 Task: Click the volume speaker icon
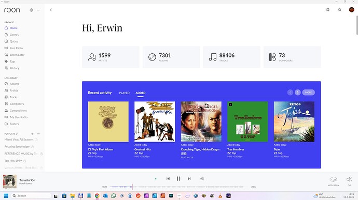349,179
